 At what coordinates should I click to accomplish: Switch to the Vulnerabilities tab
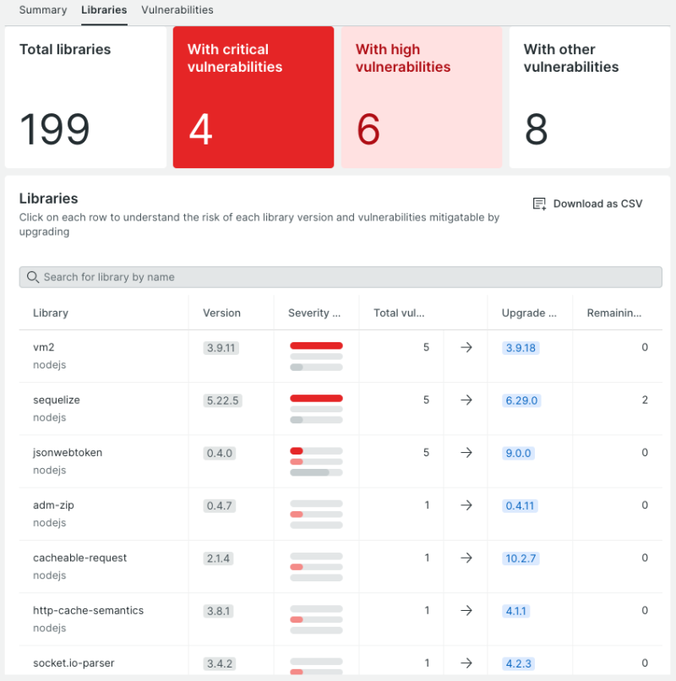(177, 10)
